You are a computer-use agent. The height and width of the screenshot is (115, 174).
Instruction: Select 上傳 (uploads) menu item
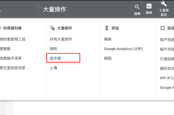(54, 68)
